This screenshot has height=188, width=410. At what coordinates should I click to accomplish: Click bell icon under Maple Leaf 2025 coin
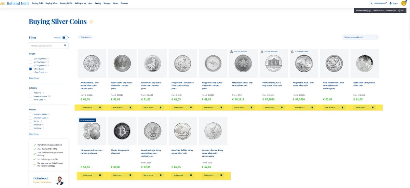(x=251, y=107)
